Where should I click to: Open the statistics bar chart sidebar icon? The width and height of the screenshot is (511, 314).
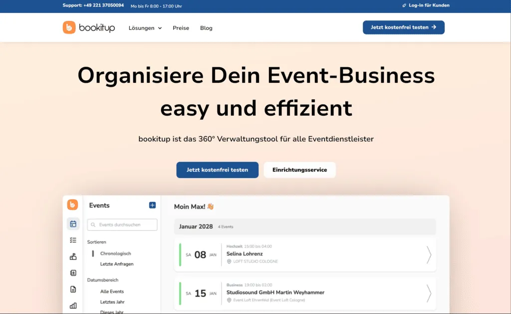click(x=73, y=306)
